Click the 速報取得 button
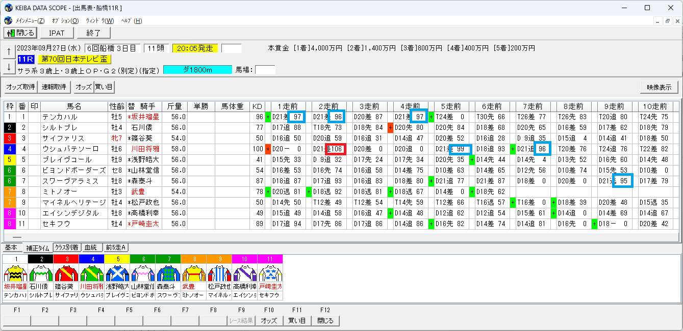The height and width of the screenshot is (331, 683). click(55, 87)
